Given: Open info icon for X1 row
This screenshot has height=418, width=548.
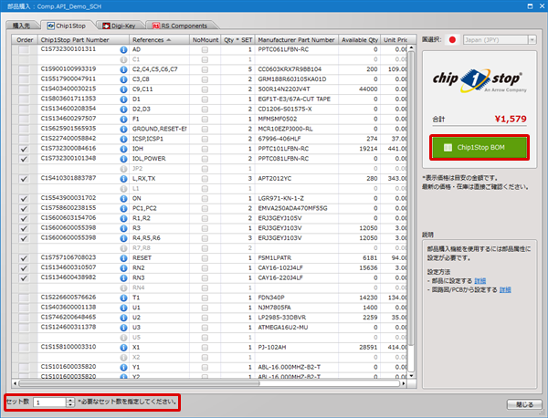Looking at the screenshot, I should (x=123, y=348).
